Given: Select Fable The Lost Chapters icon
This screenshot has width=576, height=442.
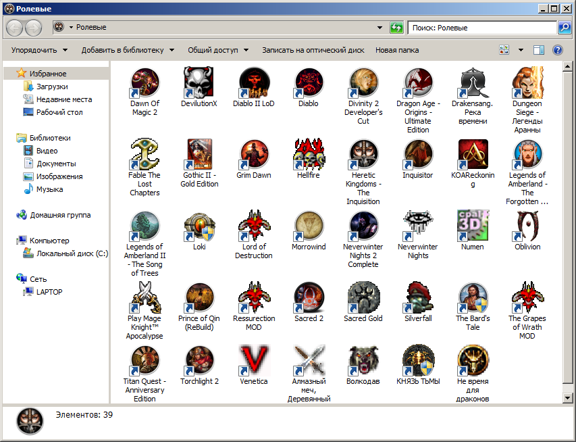Looking at the screenshot, I should click(145, 155).
